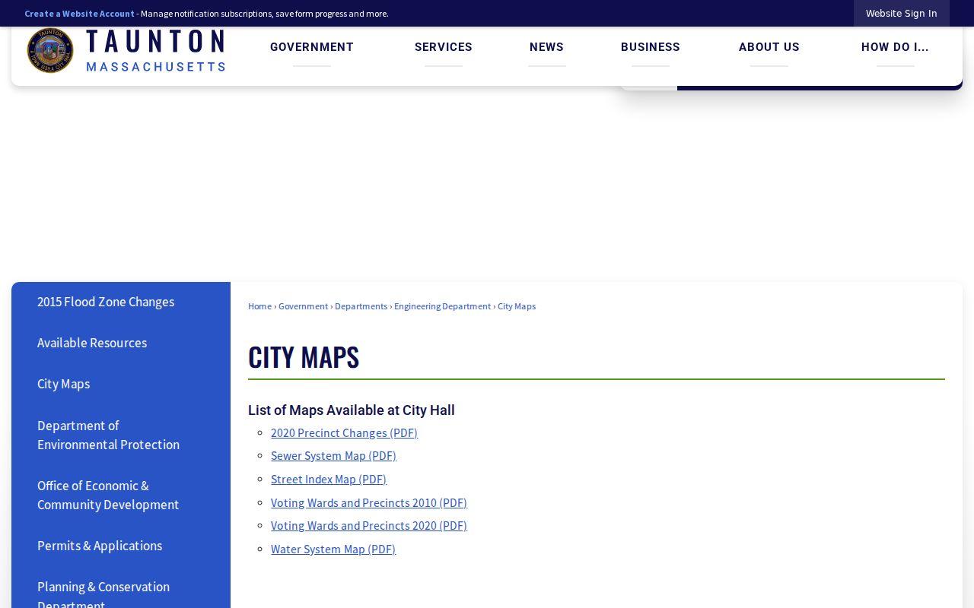This screenshot has width=974, height=608.
Task: Select 2015 Flood Zone Changes in sidebar
Action: pos(106,302)
